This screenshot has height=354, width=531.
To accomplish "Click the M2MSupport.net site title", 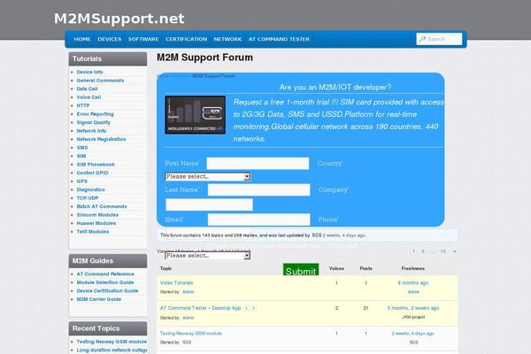I will [119, 19].
